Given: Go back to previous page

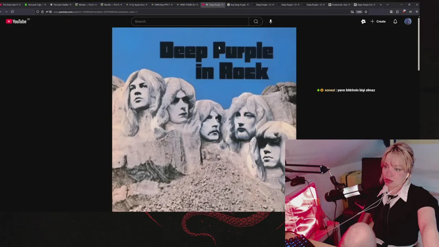Looking at the screenshot, I should 1,12.
